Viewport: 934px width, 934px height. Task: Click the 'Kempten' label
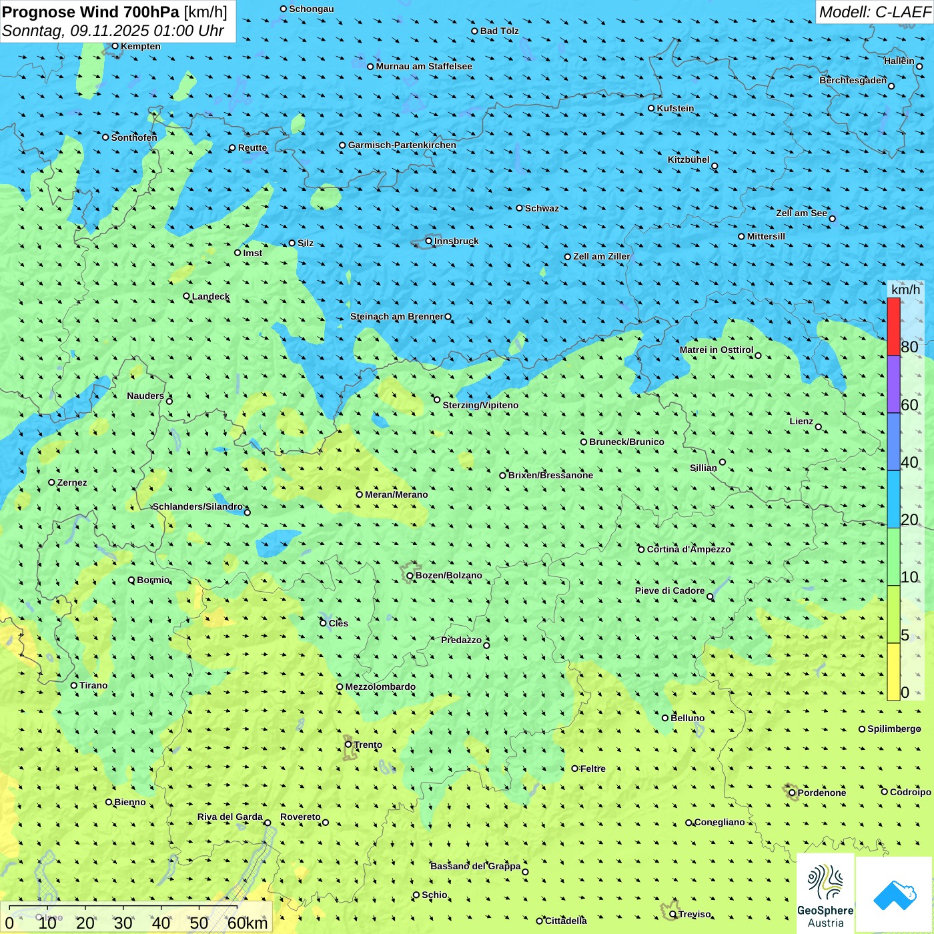tap(141, 46)
